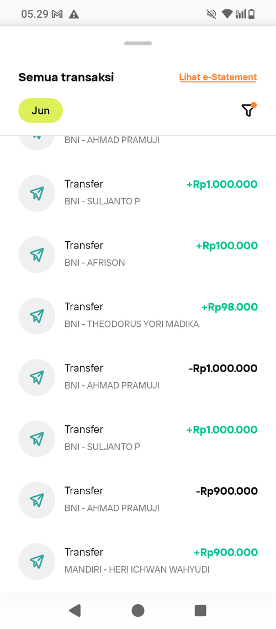The height and width of the screenshot is (629, 276).
Task: Select the Jun month chip
Action: point(40,110)
